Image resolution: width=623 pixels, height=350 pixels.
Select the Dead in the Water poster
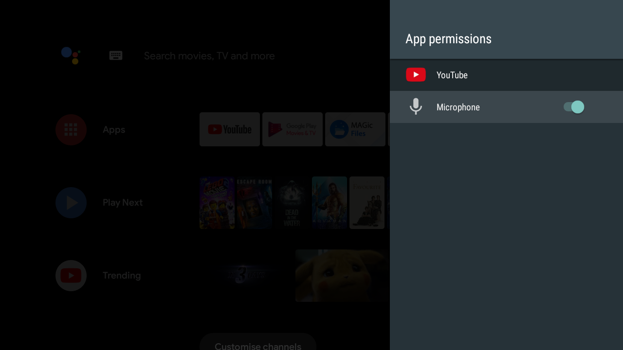(x=292, y=203)
